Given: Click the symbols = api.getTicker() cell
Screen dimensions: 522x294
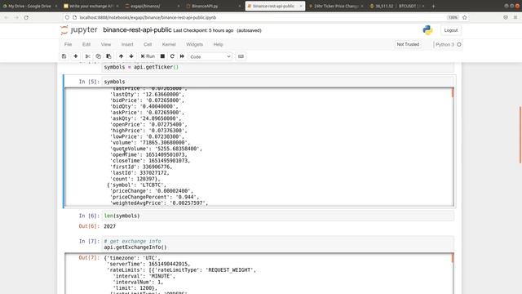Looking at the screenshot, I should tap(277, 67).
